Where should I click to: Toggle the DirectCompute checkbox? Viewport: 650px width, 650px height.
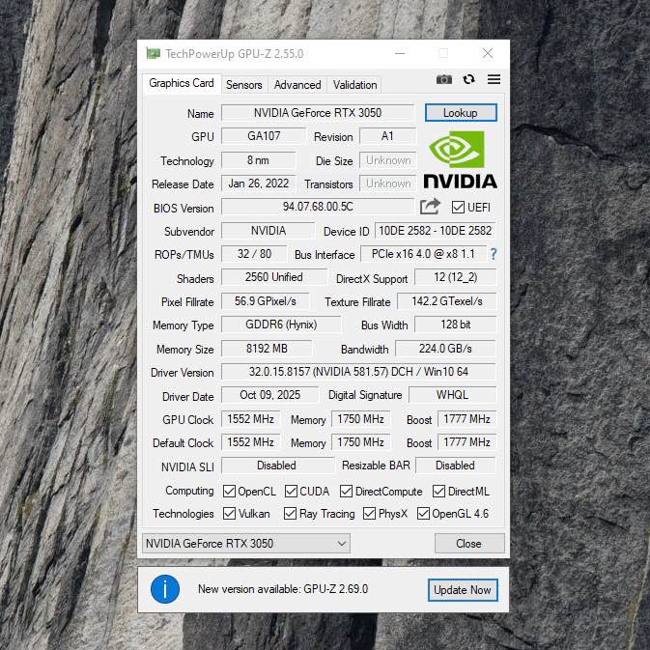click(x=346, y=492)
